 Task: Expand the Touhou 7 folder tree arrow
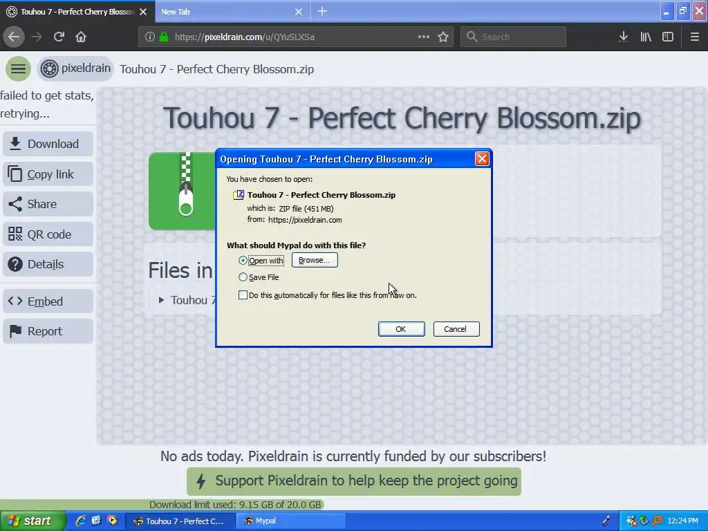click(x=161, y=300)
